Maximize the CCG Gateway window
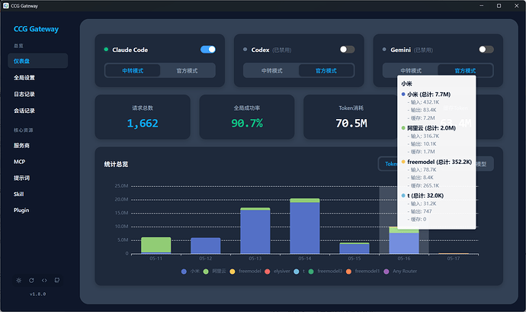The image size is (526, 312). pos(499,5)
